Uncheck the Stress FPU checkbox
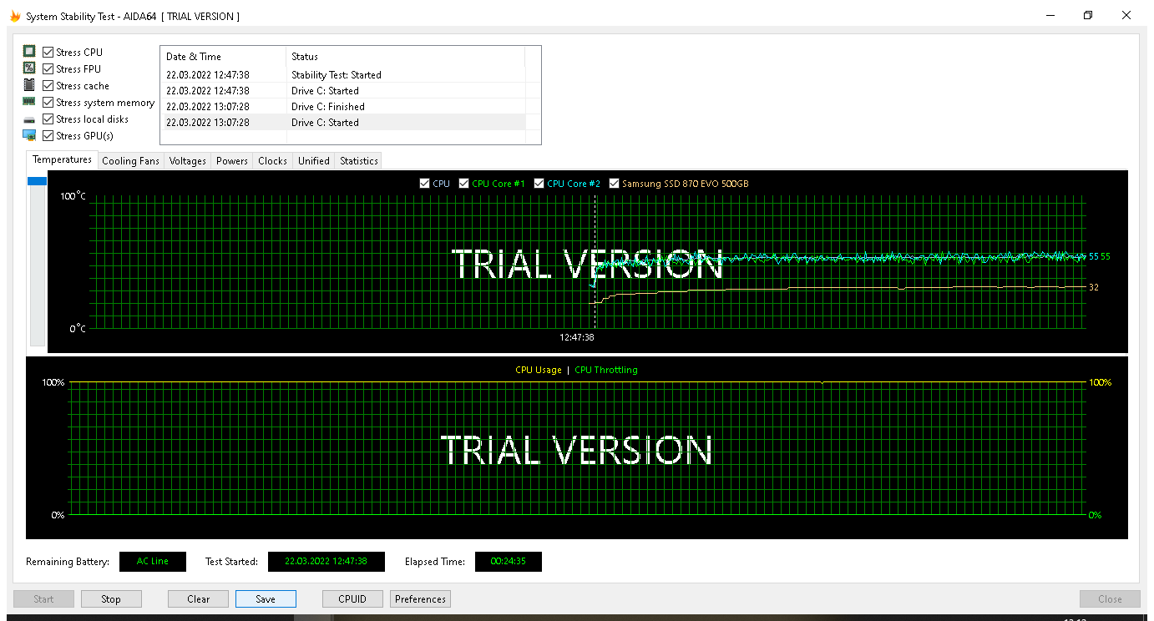 48,69
